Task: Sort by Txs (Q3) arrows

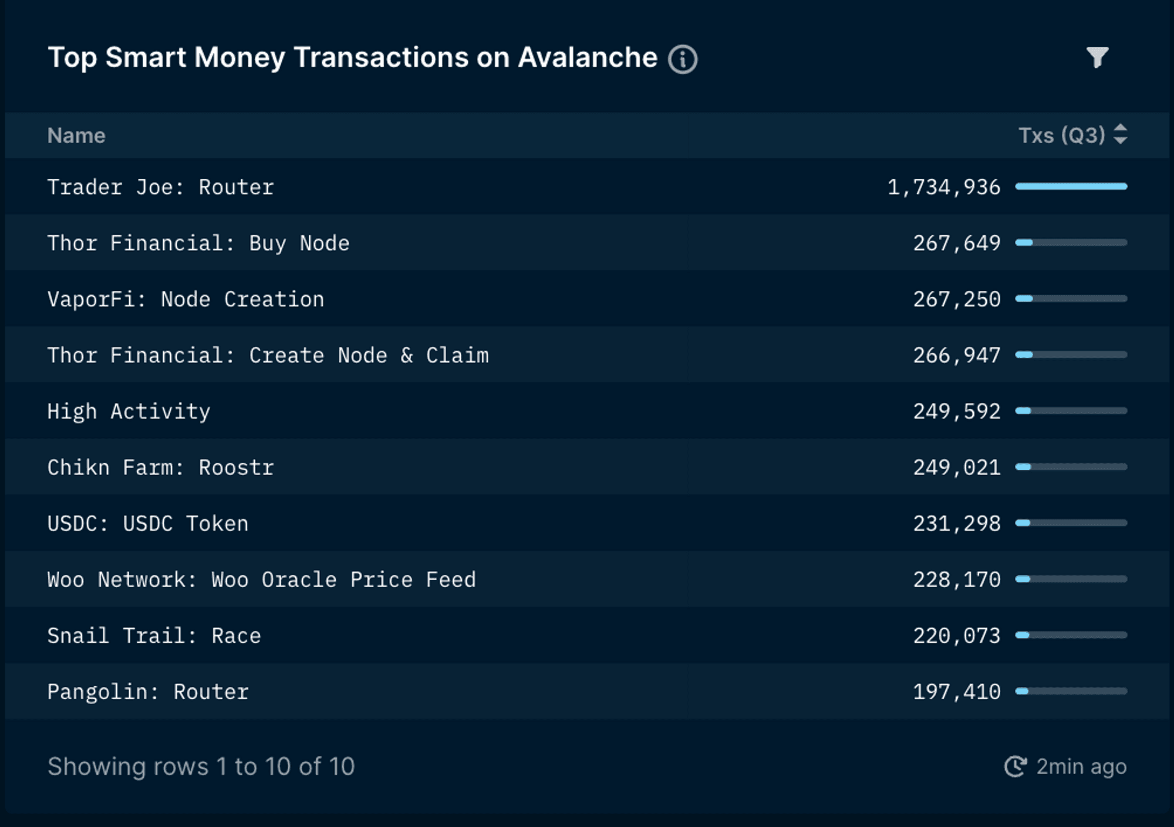Action: (1120, 134)
